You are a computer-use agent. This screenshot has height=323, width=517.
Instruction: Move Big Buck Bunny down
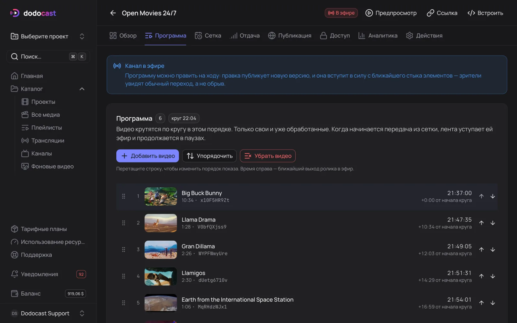click(x=493, y=196)
